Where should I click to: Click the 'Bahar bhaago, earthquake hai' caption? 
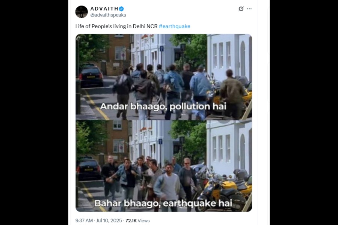click(163, 203)
